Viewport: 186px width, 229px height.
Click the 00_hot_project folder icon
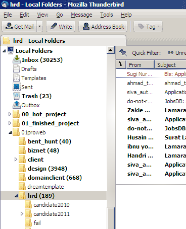pyautogui.click(x=16, y=114)
